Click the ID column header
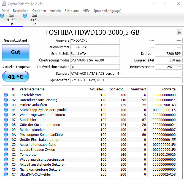The height and width of the screenshot is (180, 184). (13, 89)
